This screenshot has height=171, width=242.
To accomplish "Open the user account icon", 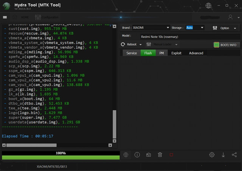I will point(230,17).
